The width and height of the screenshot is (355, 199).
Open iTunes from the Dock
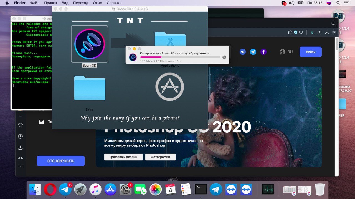(95, 190)
